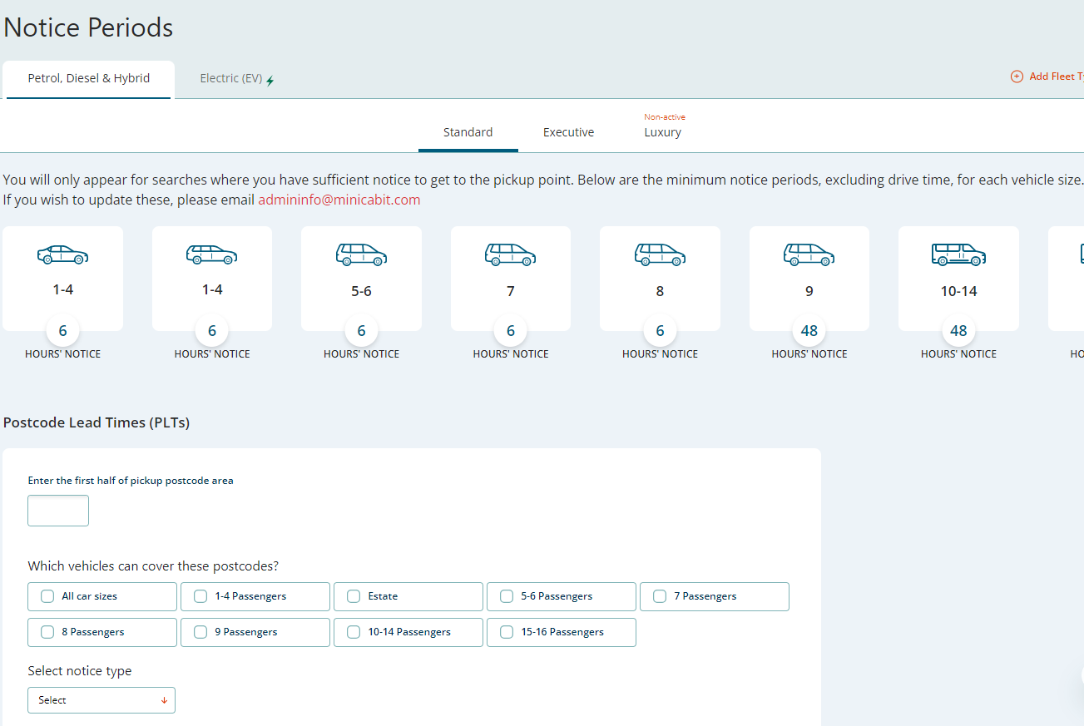The image size is (1084, 726).
Task: Enable the 1-4 Passengers checkbox
Action: pyautogui.click(x=200, y=596)
